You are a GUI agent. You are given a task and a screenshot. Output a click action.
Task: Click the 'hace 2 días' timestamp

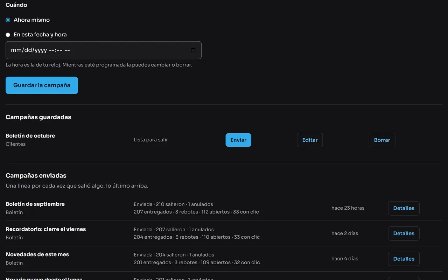point(345,233)
